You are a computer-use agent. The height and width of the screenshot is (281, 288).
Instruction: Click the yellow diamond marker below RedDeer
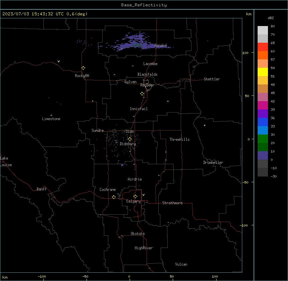pos(142,94)
